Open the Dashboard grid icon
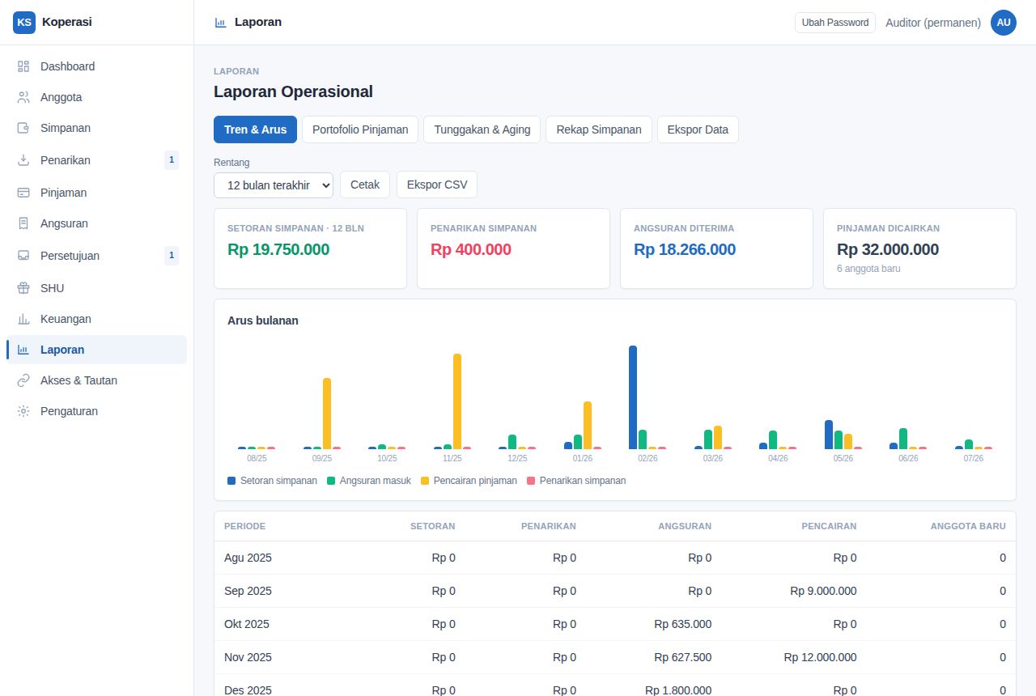Viewport: 1036px width, 696px height. click(23, 66)
